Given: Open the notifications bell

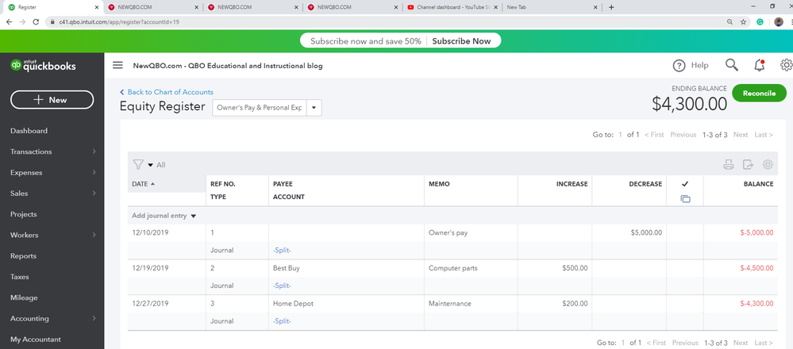Looking at the screenshot, I should 760,66.
